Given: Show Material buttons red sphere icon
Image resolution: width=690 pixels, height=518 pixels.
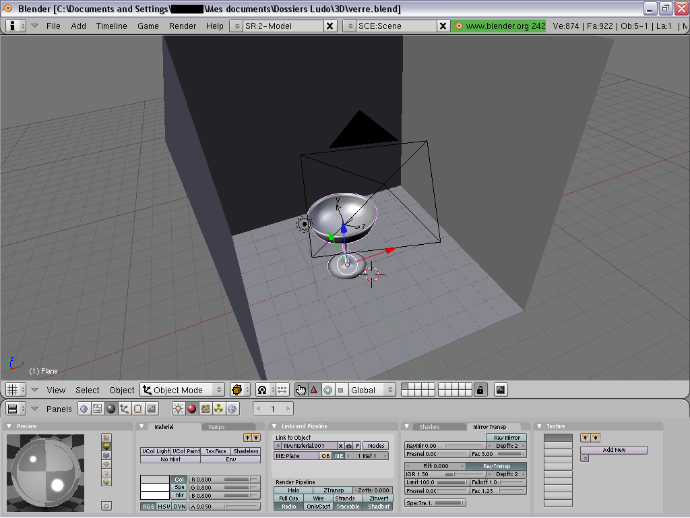Looking at the screenshot, I should (191, 409).
